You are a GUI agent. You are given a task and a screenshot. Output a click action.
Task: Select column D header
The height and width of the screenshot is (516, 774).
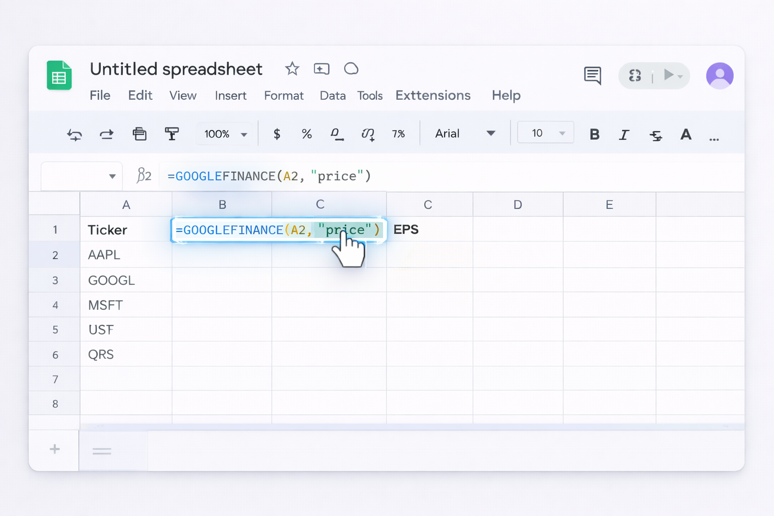point(518,204)
